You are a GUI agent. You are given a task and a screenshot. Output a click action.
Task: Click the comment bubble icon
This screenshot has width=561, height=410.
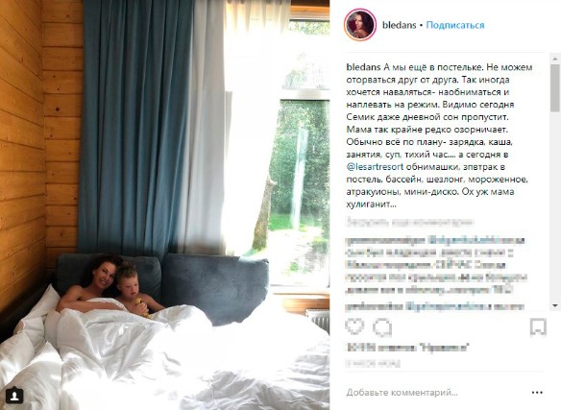[x=382, y=327]
